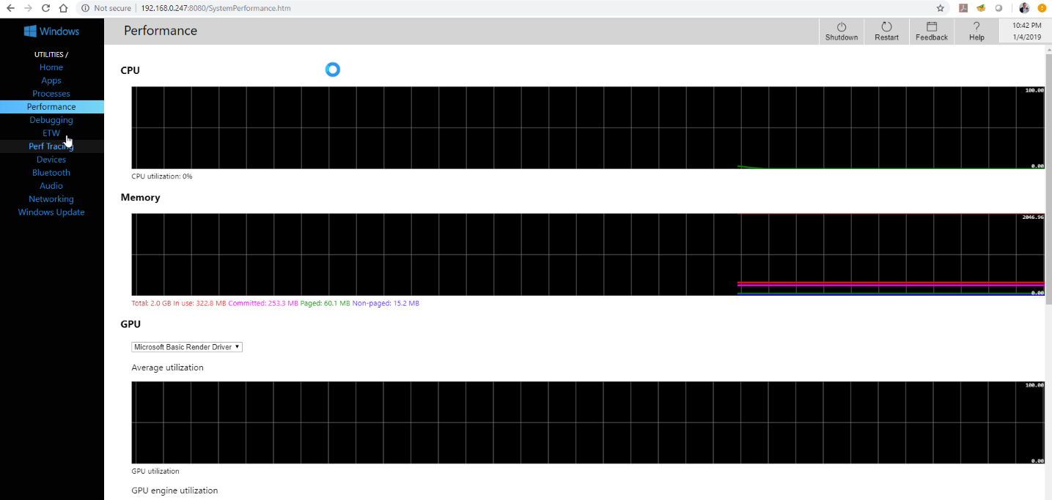1052x500 pixels.
Task: Navigate to Apps in sidebar
Action: pos(51,81)
